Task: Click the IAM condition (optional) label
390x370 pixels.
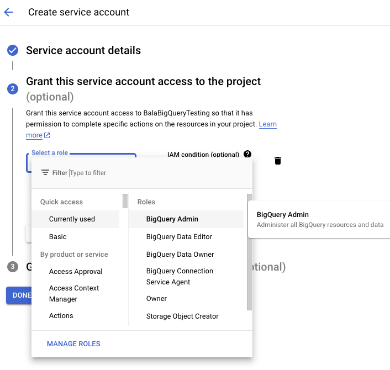Action: (203, 155)
